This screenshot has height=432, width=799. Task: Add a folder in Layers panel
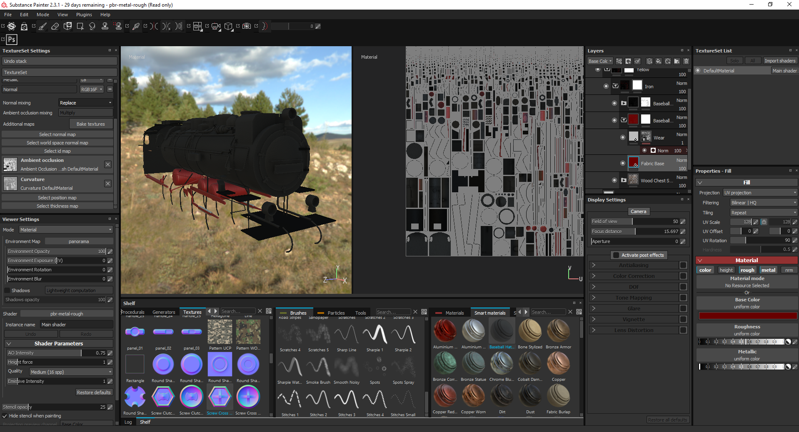click(x=677, y=61)
